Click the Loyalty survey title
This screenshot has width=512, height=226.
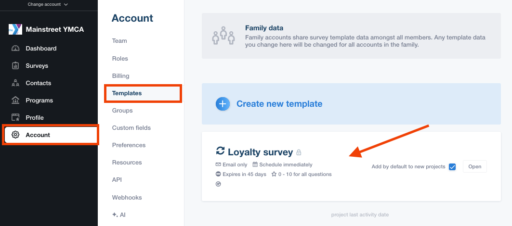(260, 152)
